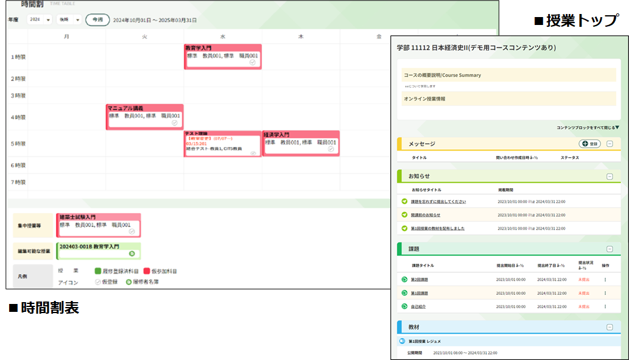Collapse the メッセージ section
The image size is (629, 360).
click(x=610, y=144)
